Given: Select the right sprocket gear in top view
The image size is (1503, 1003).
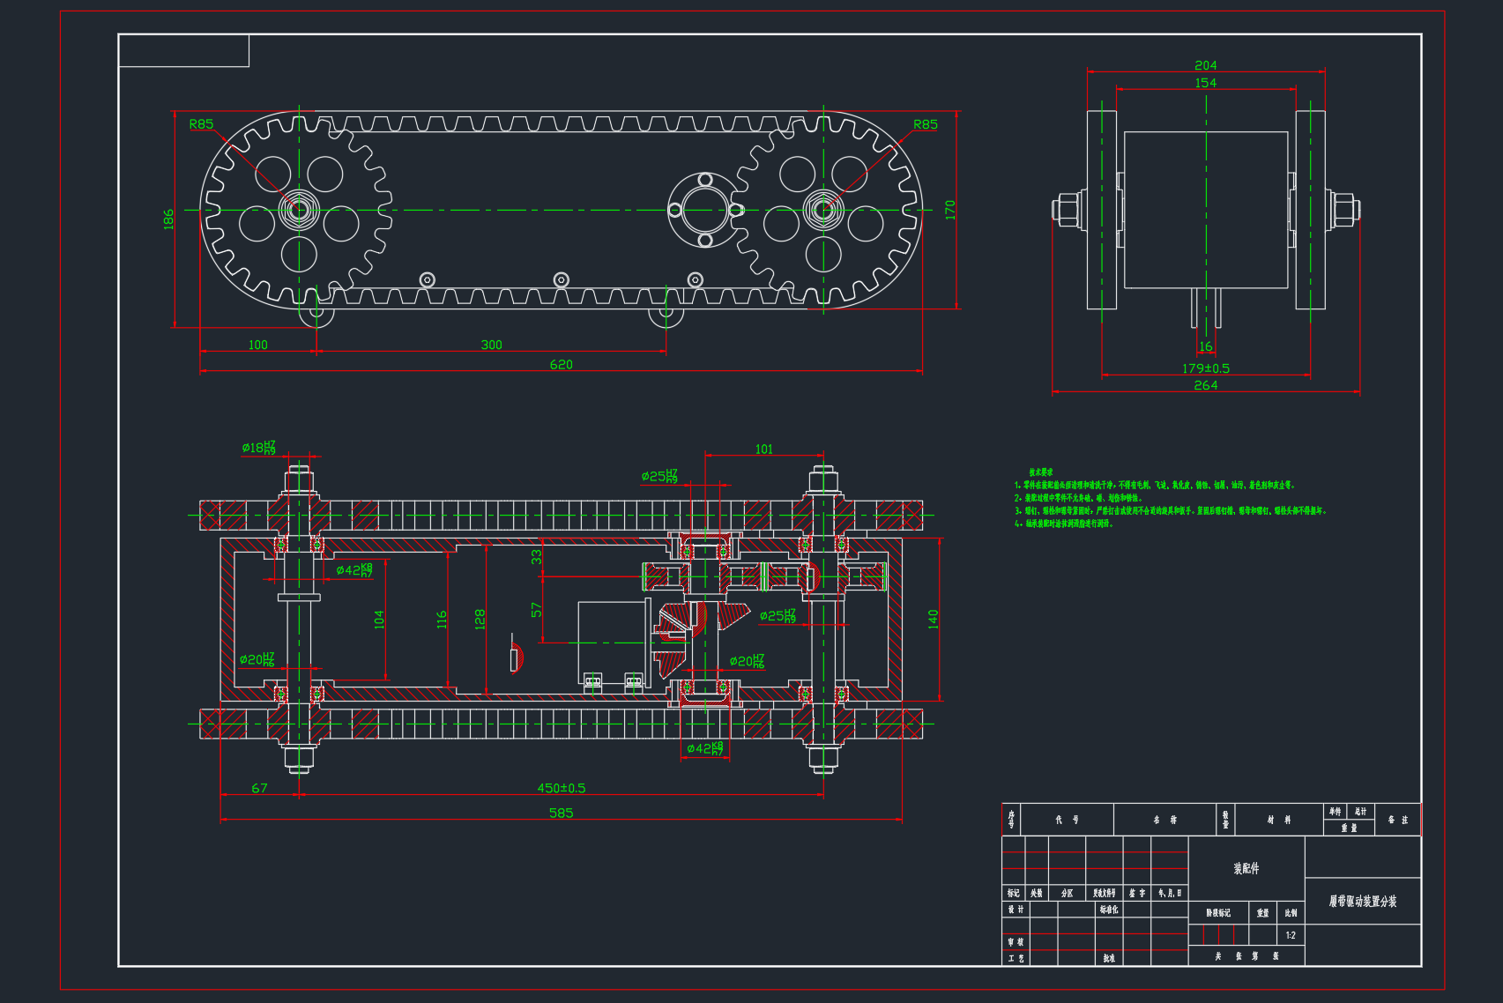Looking at the screenshot, I should pyautogui.click(x=824, y=210).
